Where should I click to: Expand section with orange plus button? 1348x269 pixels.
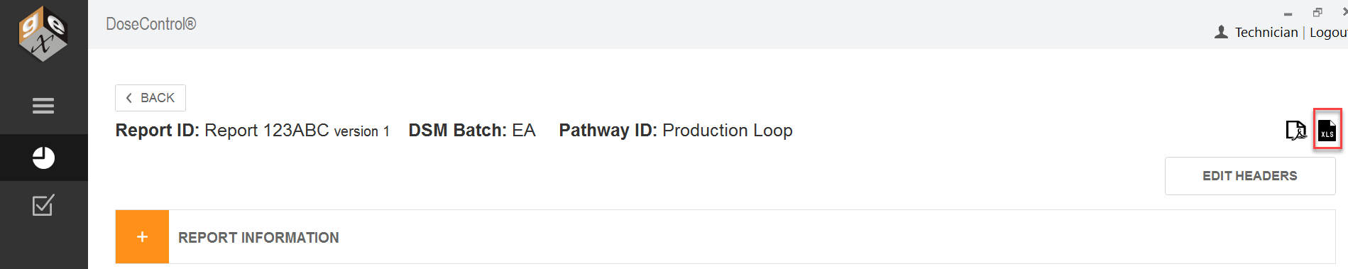142,237
